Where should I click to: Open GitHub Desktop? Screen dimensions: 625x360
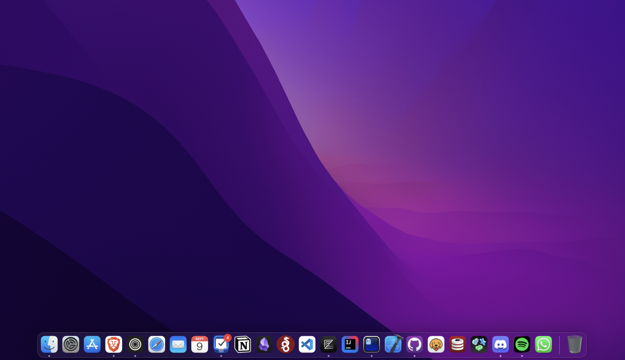click(x=415, y=344)
